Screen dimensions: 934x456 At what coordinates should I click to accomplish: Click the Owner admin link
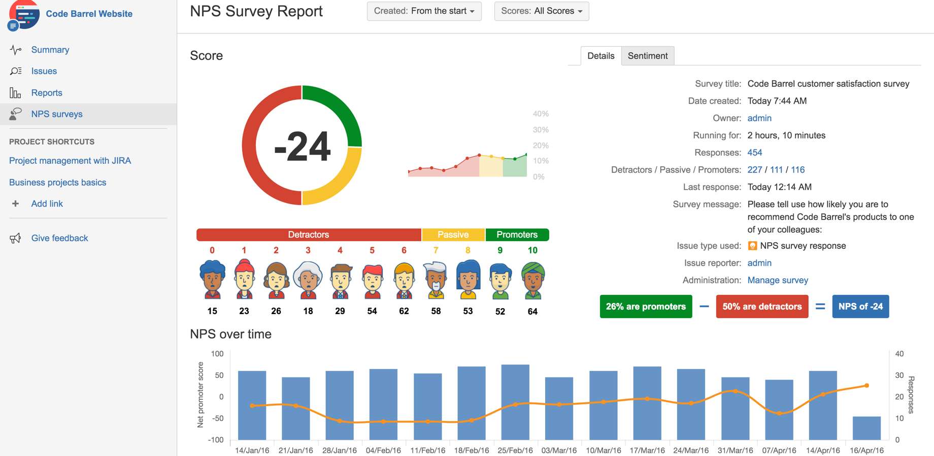pos(759,118)
